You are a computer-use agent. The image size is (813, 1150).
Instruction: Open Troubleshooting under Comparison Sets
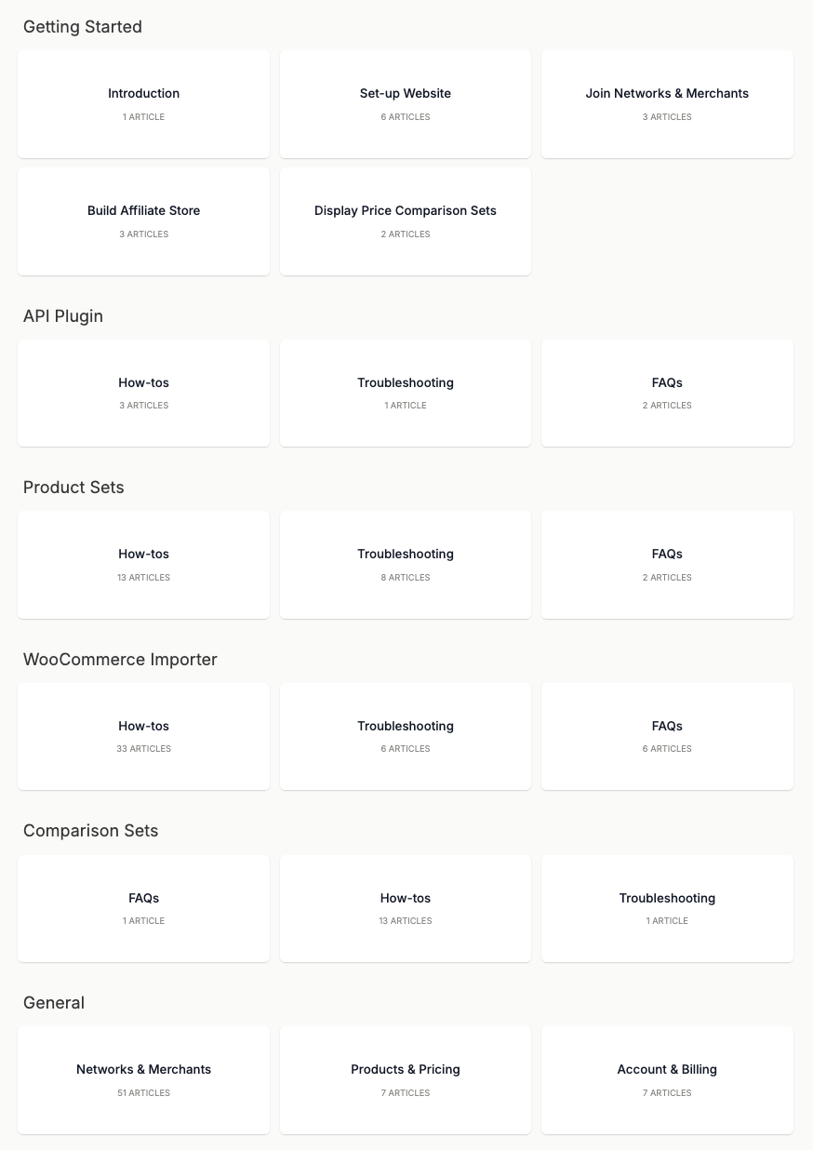click(667, 908)
